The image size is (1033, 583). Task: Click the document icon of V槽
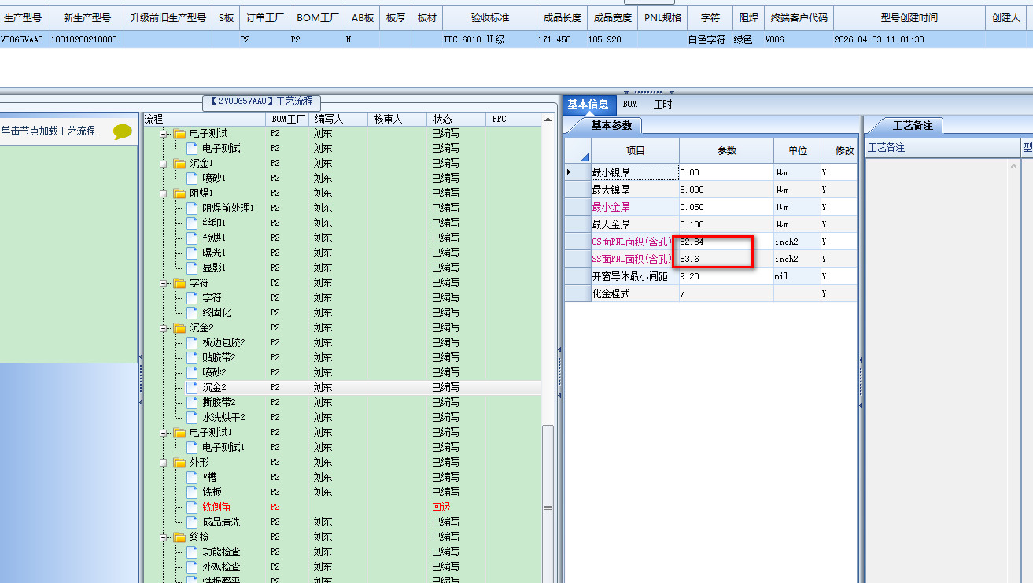click(x=192, y=477)
